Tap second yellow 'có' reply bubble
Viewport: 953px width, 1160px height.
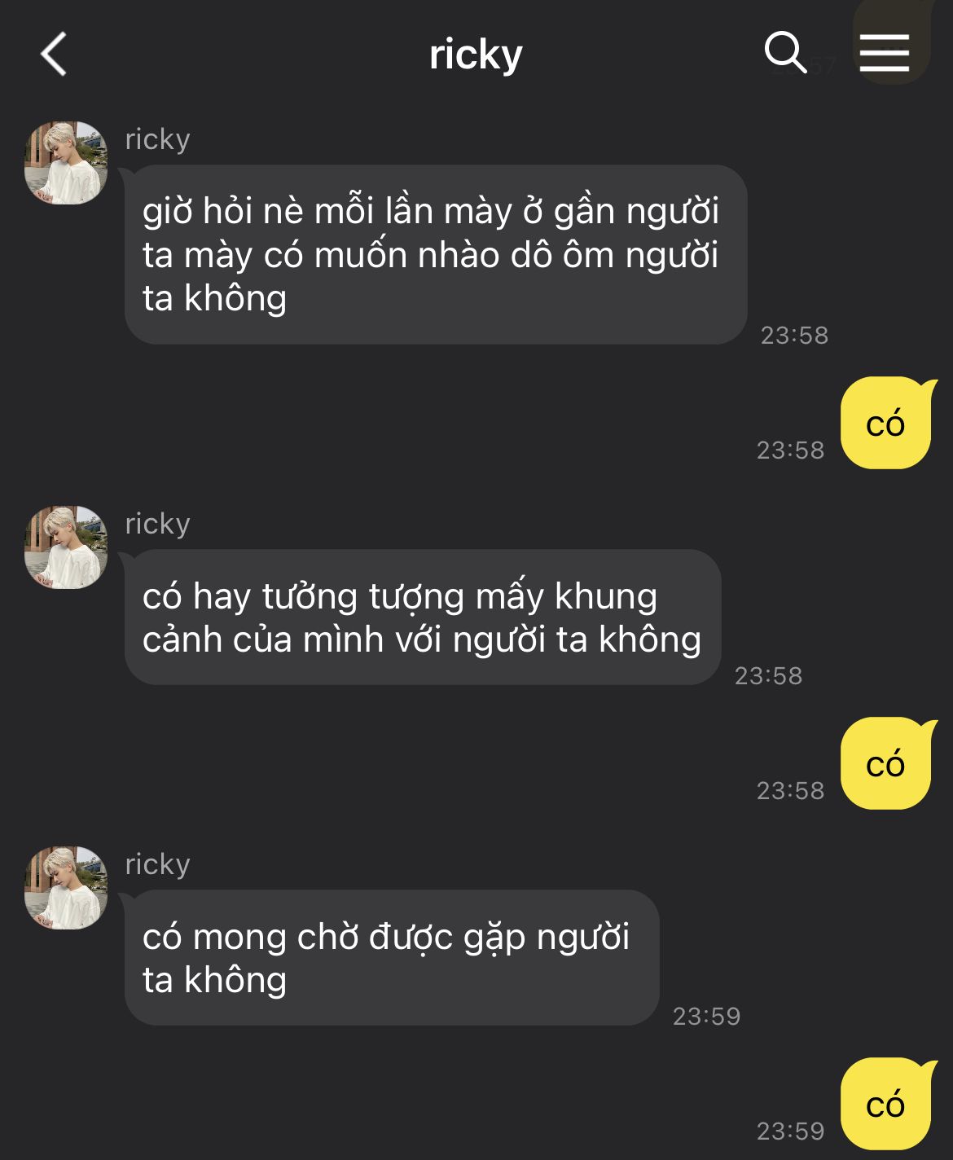tap(885, 763)
